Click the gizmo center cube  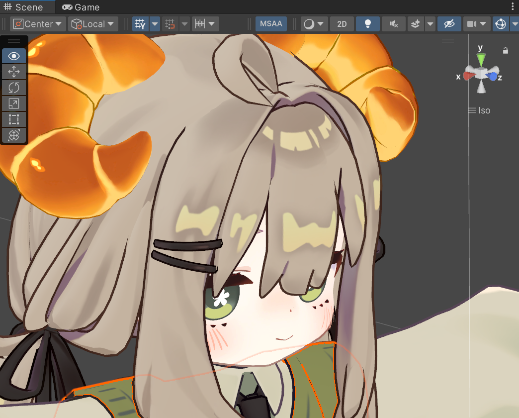pyautogui.click(x=481, y=73)
